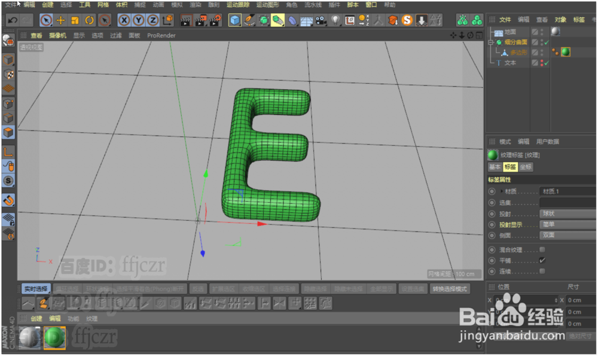Collapse the 细分曲面 object tree node
Viewport: 598px width, 356px height.
[491, 42]
